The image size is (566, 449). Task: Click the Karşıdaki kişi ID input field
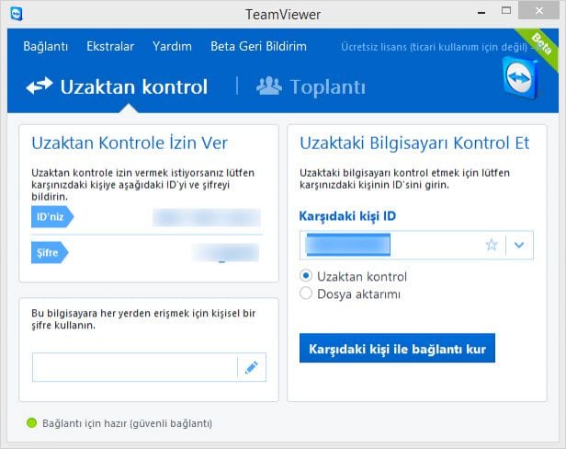click(416, 245)
